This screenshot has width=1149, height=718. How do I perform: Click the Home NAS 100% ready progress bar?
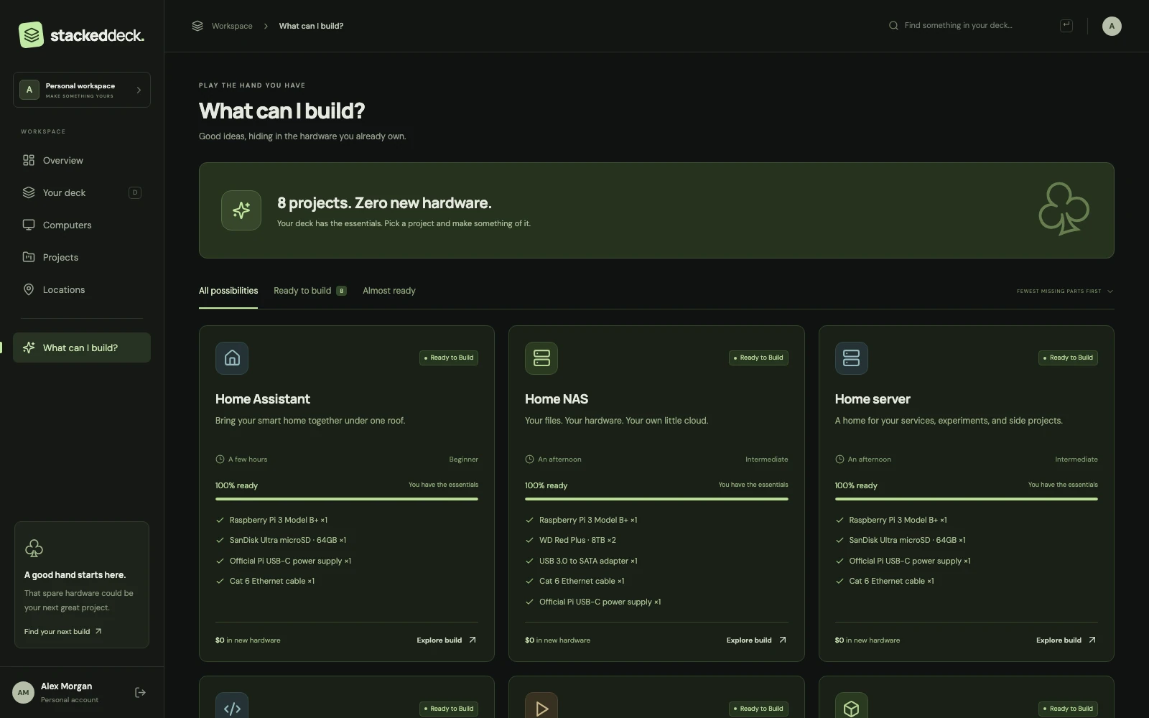[656, 499]
